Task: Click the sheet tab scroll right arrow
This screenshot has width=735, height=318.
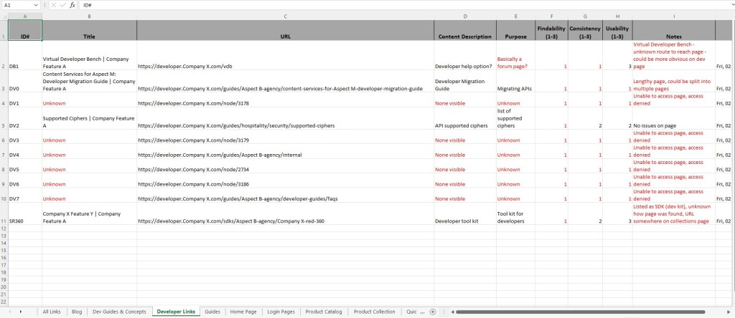Action: (20, 312)
